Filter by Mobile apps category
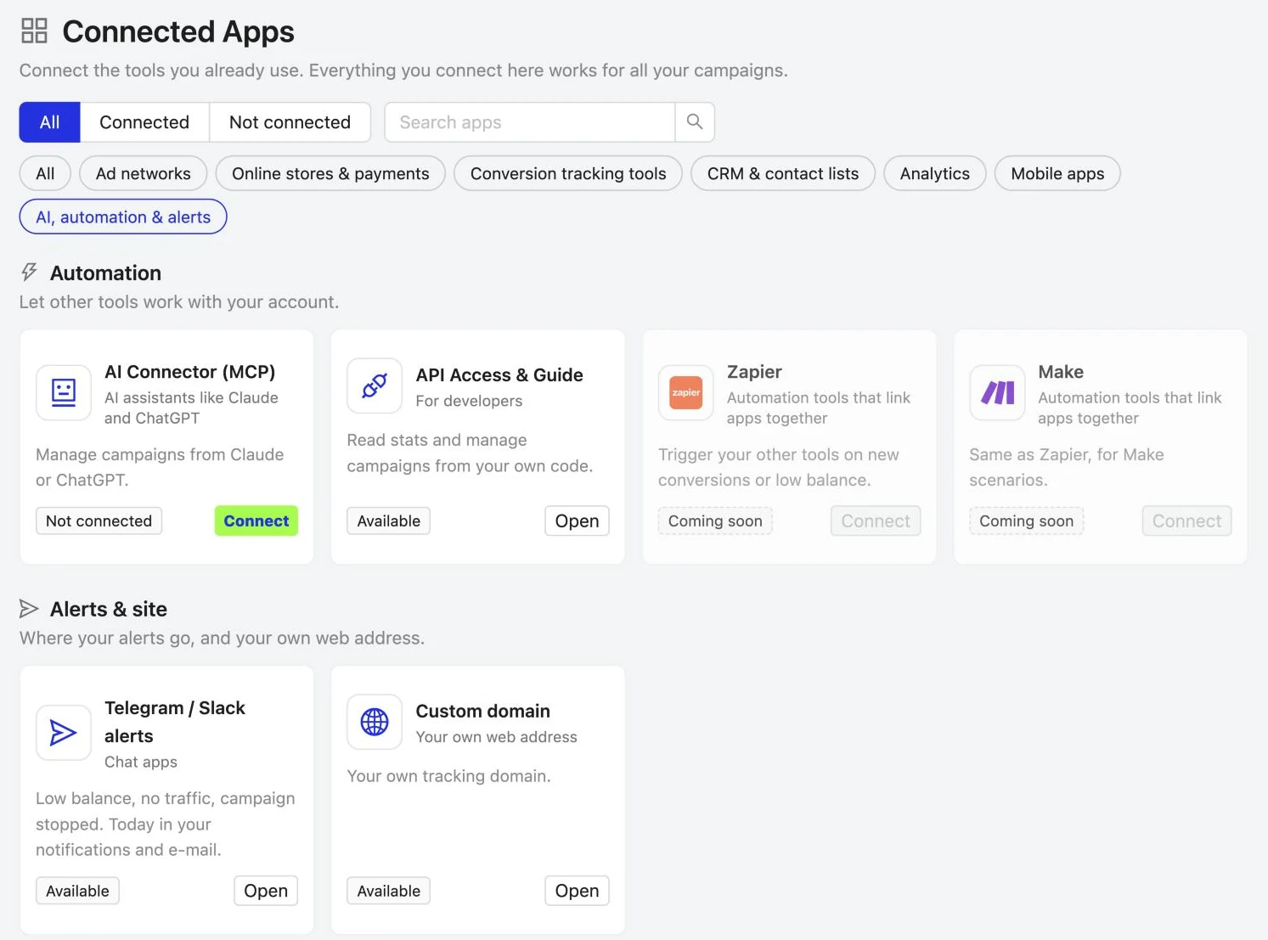 click(1057, 173)
